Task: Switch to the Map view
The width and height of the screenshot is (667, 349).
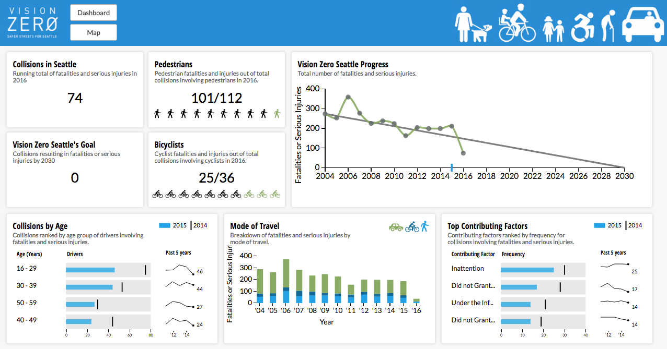Action: (x=93, y=32)
